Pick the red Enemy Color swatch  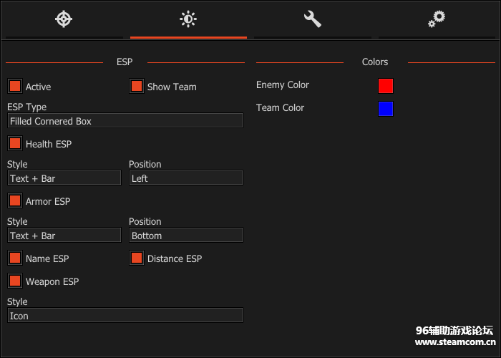tap(386, 86)
